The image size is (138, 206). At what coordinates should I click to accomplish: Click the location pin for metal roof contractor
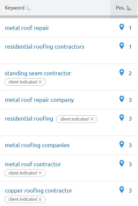122,163
